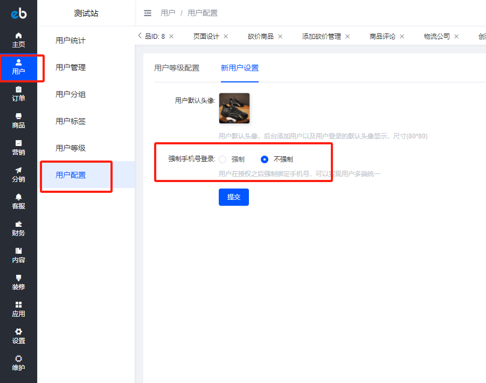This screenshot has width=486, height=383.
Task: Open the 财务 finance wallet icon
Action: (18, 224)
